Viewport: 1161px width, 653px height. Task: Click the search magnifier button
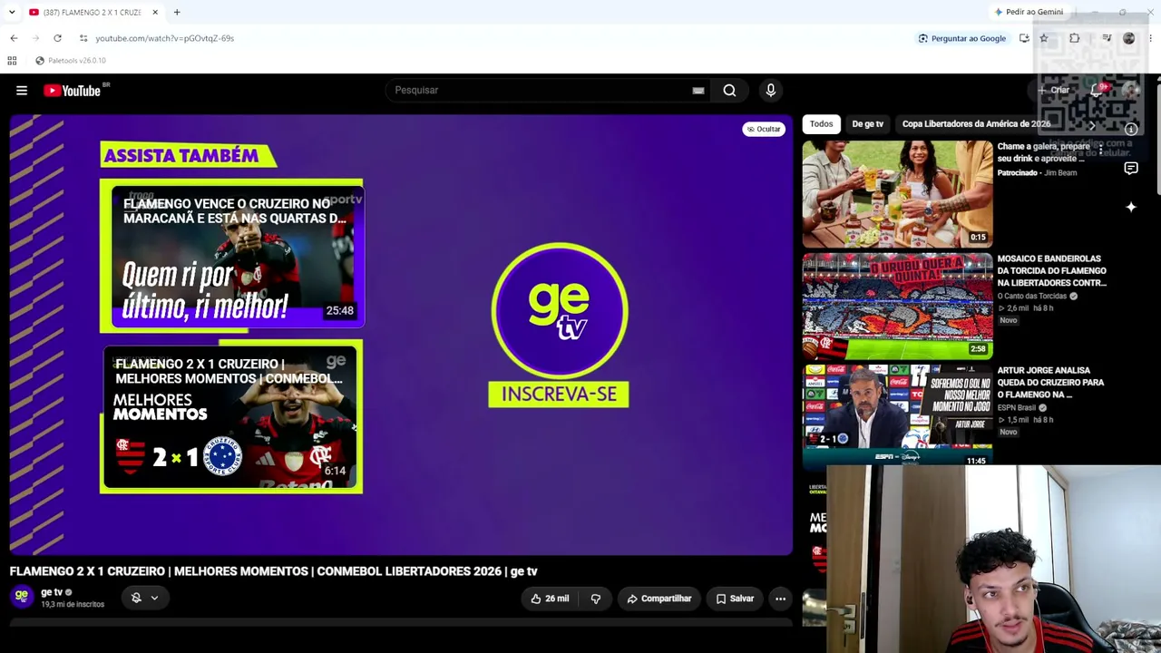click(x=729, y=91)
